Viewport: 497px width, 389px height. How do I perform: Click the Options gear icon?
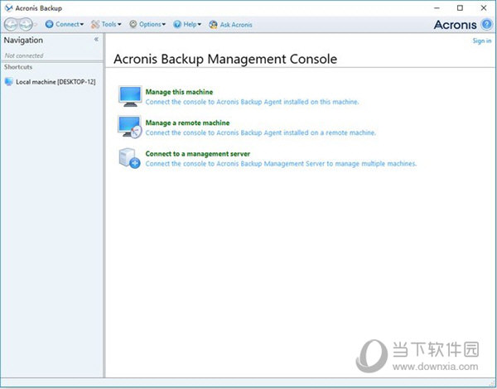133,24
